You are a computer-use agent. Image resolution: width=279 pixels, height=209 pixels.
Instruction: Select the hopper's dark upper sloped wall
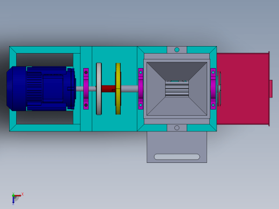tap(177, 71)
